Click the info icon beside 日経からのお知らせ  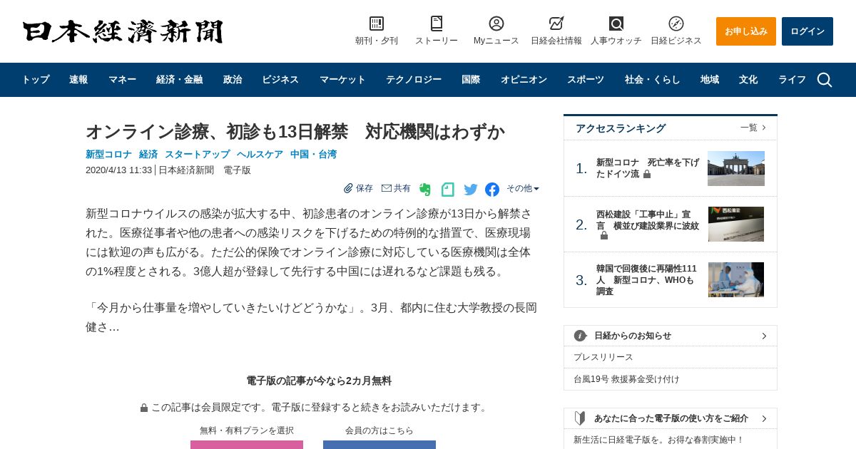[x=580, y=336]
